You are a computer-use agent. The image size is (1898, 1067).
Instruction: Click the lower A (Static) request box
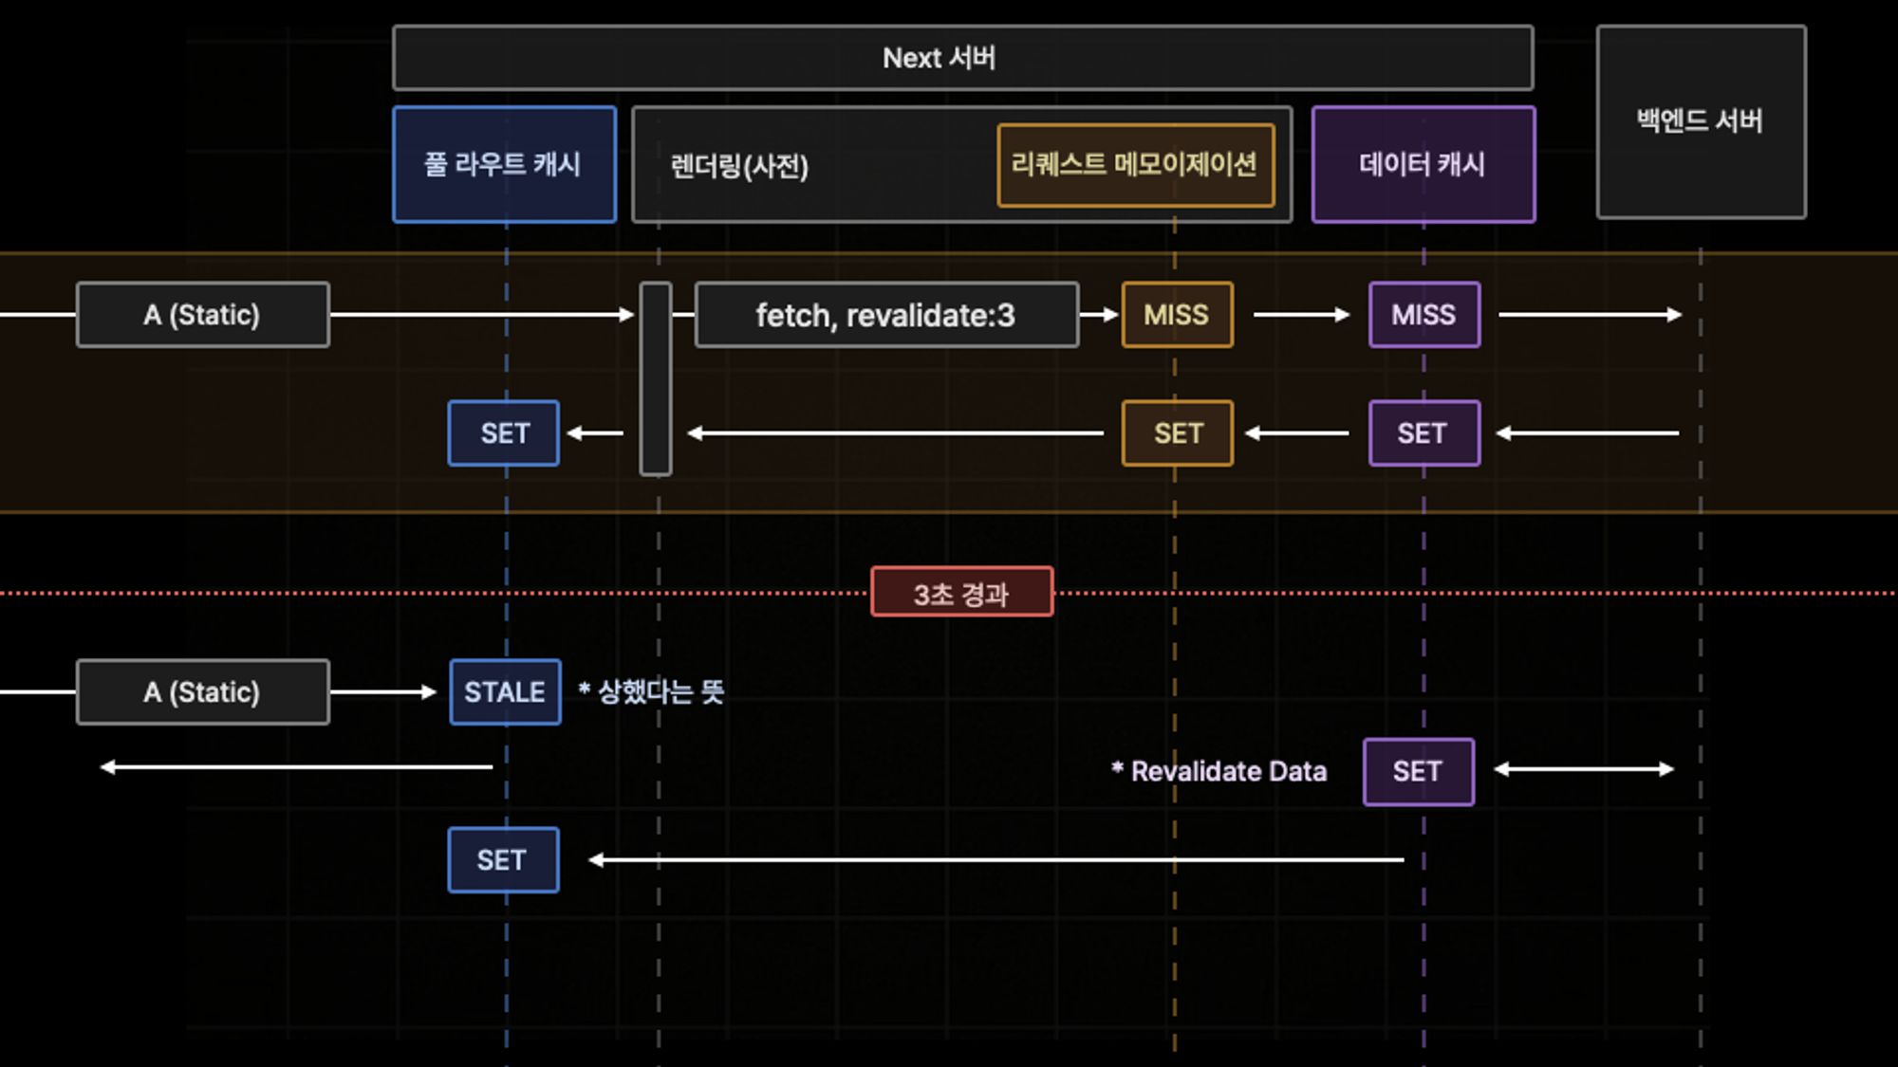(x=202, y=692)
